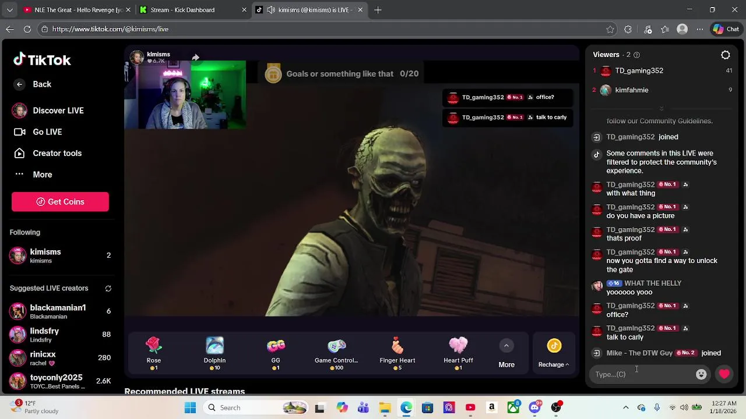Click WHAT THE HELLY username in chat

(653, 283)
